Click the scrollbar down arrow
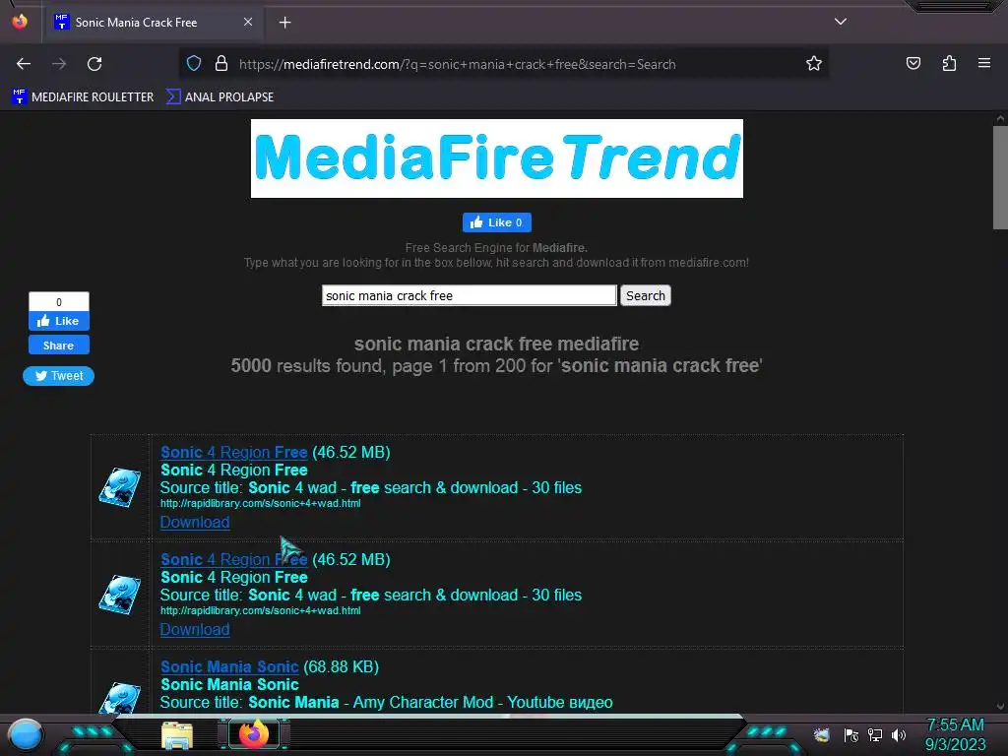The width and height of the screenshot is (1008, 756). (x=1000, y=707)
